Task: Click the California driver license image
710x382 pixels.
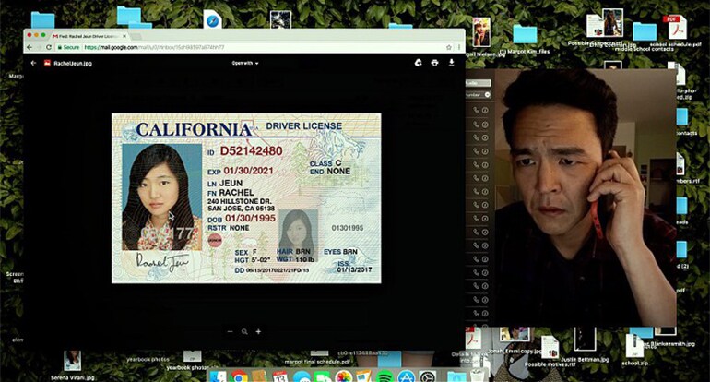Action: 246,198
